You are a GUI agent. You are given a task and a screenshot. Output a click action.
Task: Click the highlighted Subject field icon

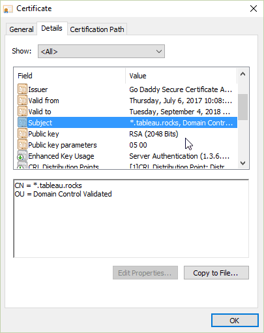pyautogui.click(x=22, y=123)
